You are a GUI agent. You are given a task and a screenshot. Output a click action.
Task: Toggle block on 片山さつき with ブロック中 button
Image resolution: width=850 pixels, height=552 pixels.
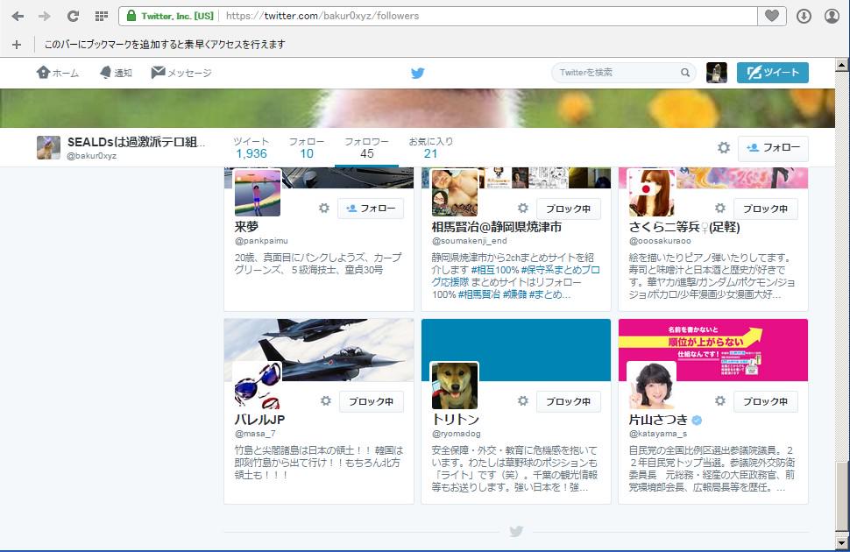(765, 401)
